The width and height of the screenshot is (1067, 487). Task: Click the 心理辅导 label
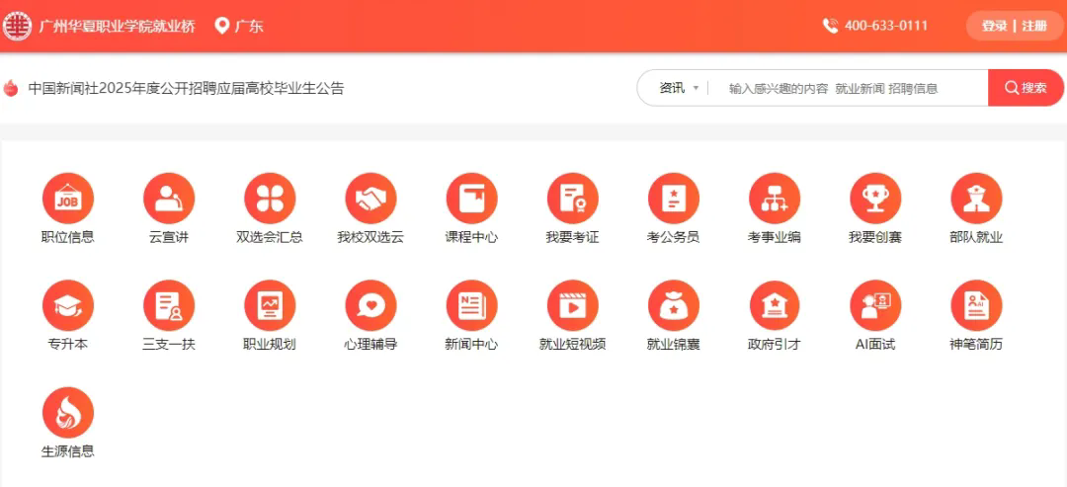coord(370,344)
